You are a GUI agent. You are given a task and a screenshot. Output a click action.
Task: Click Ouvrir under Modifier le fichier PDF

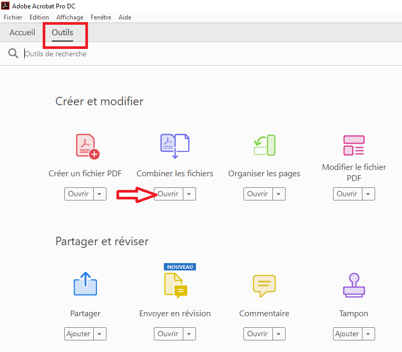pos(348,194)
